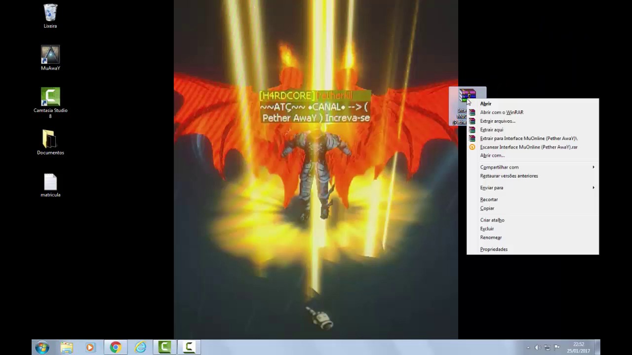The width and height of the screenshot is (632, 355).
Task: Open the volume speaker tray icon
Action: pyautogui.click(x=538, y=348)
